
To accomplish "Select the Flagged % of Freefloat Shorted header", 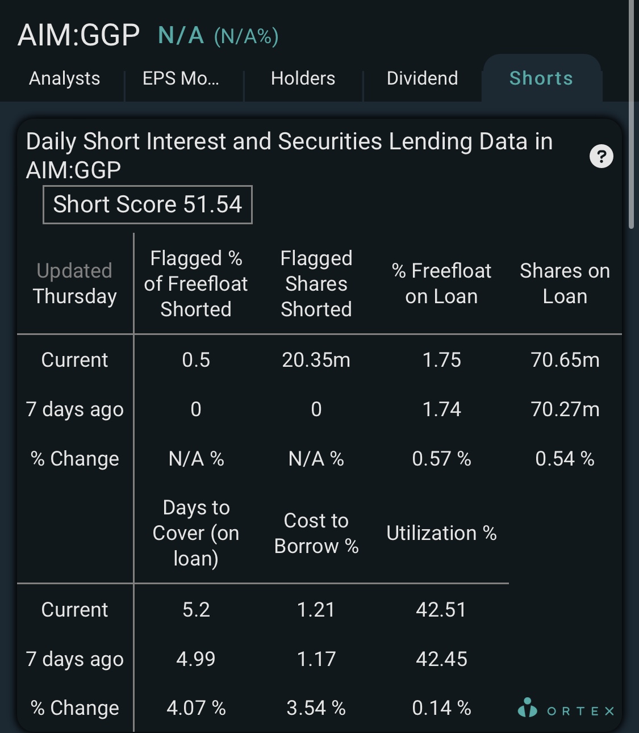I will [196, 284].
